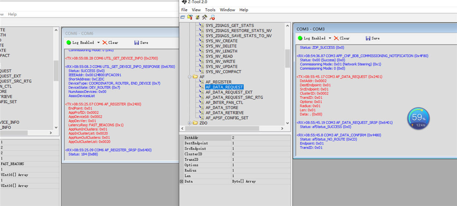The height and width of the screenshot is (206, 457).
Task: Select AF_DATA_REQUEST in the command tree
Action: click(x=224, y=87)
